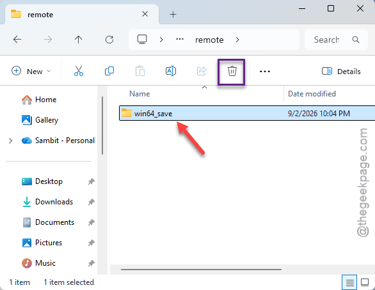Click the horizontal scrollbar
The width and height of the screenshot is (375, 290).
201,270
